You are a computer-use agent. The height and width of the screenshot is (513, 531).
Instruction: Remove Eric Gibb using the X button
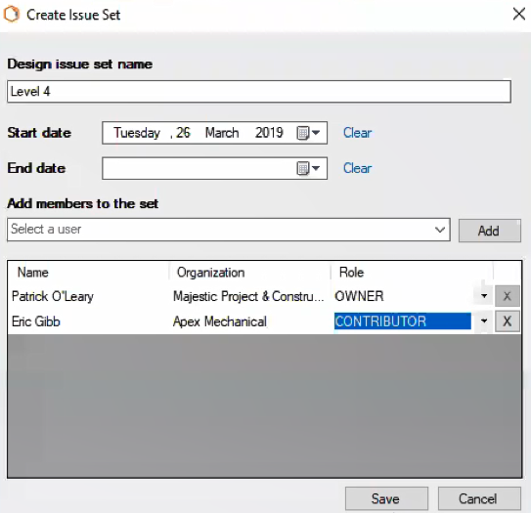(x=507, y=321)
